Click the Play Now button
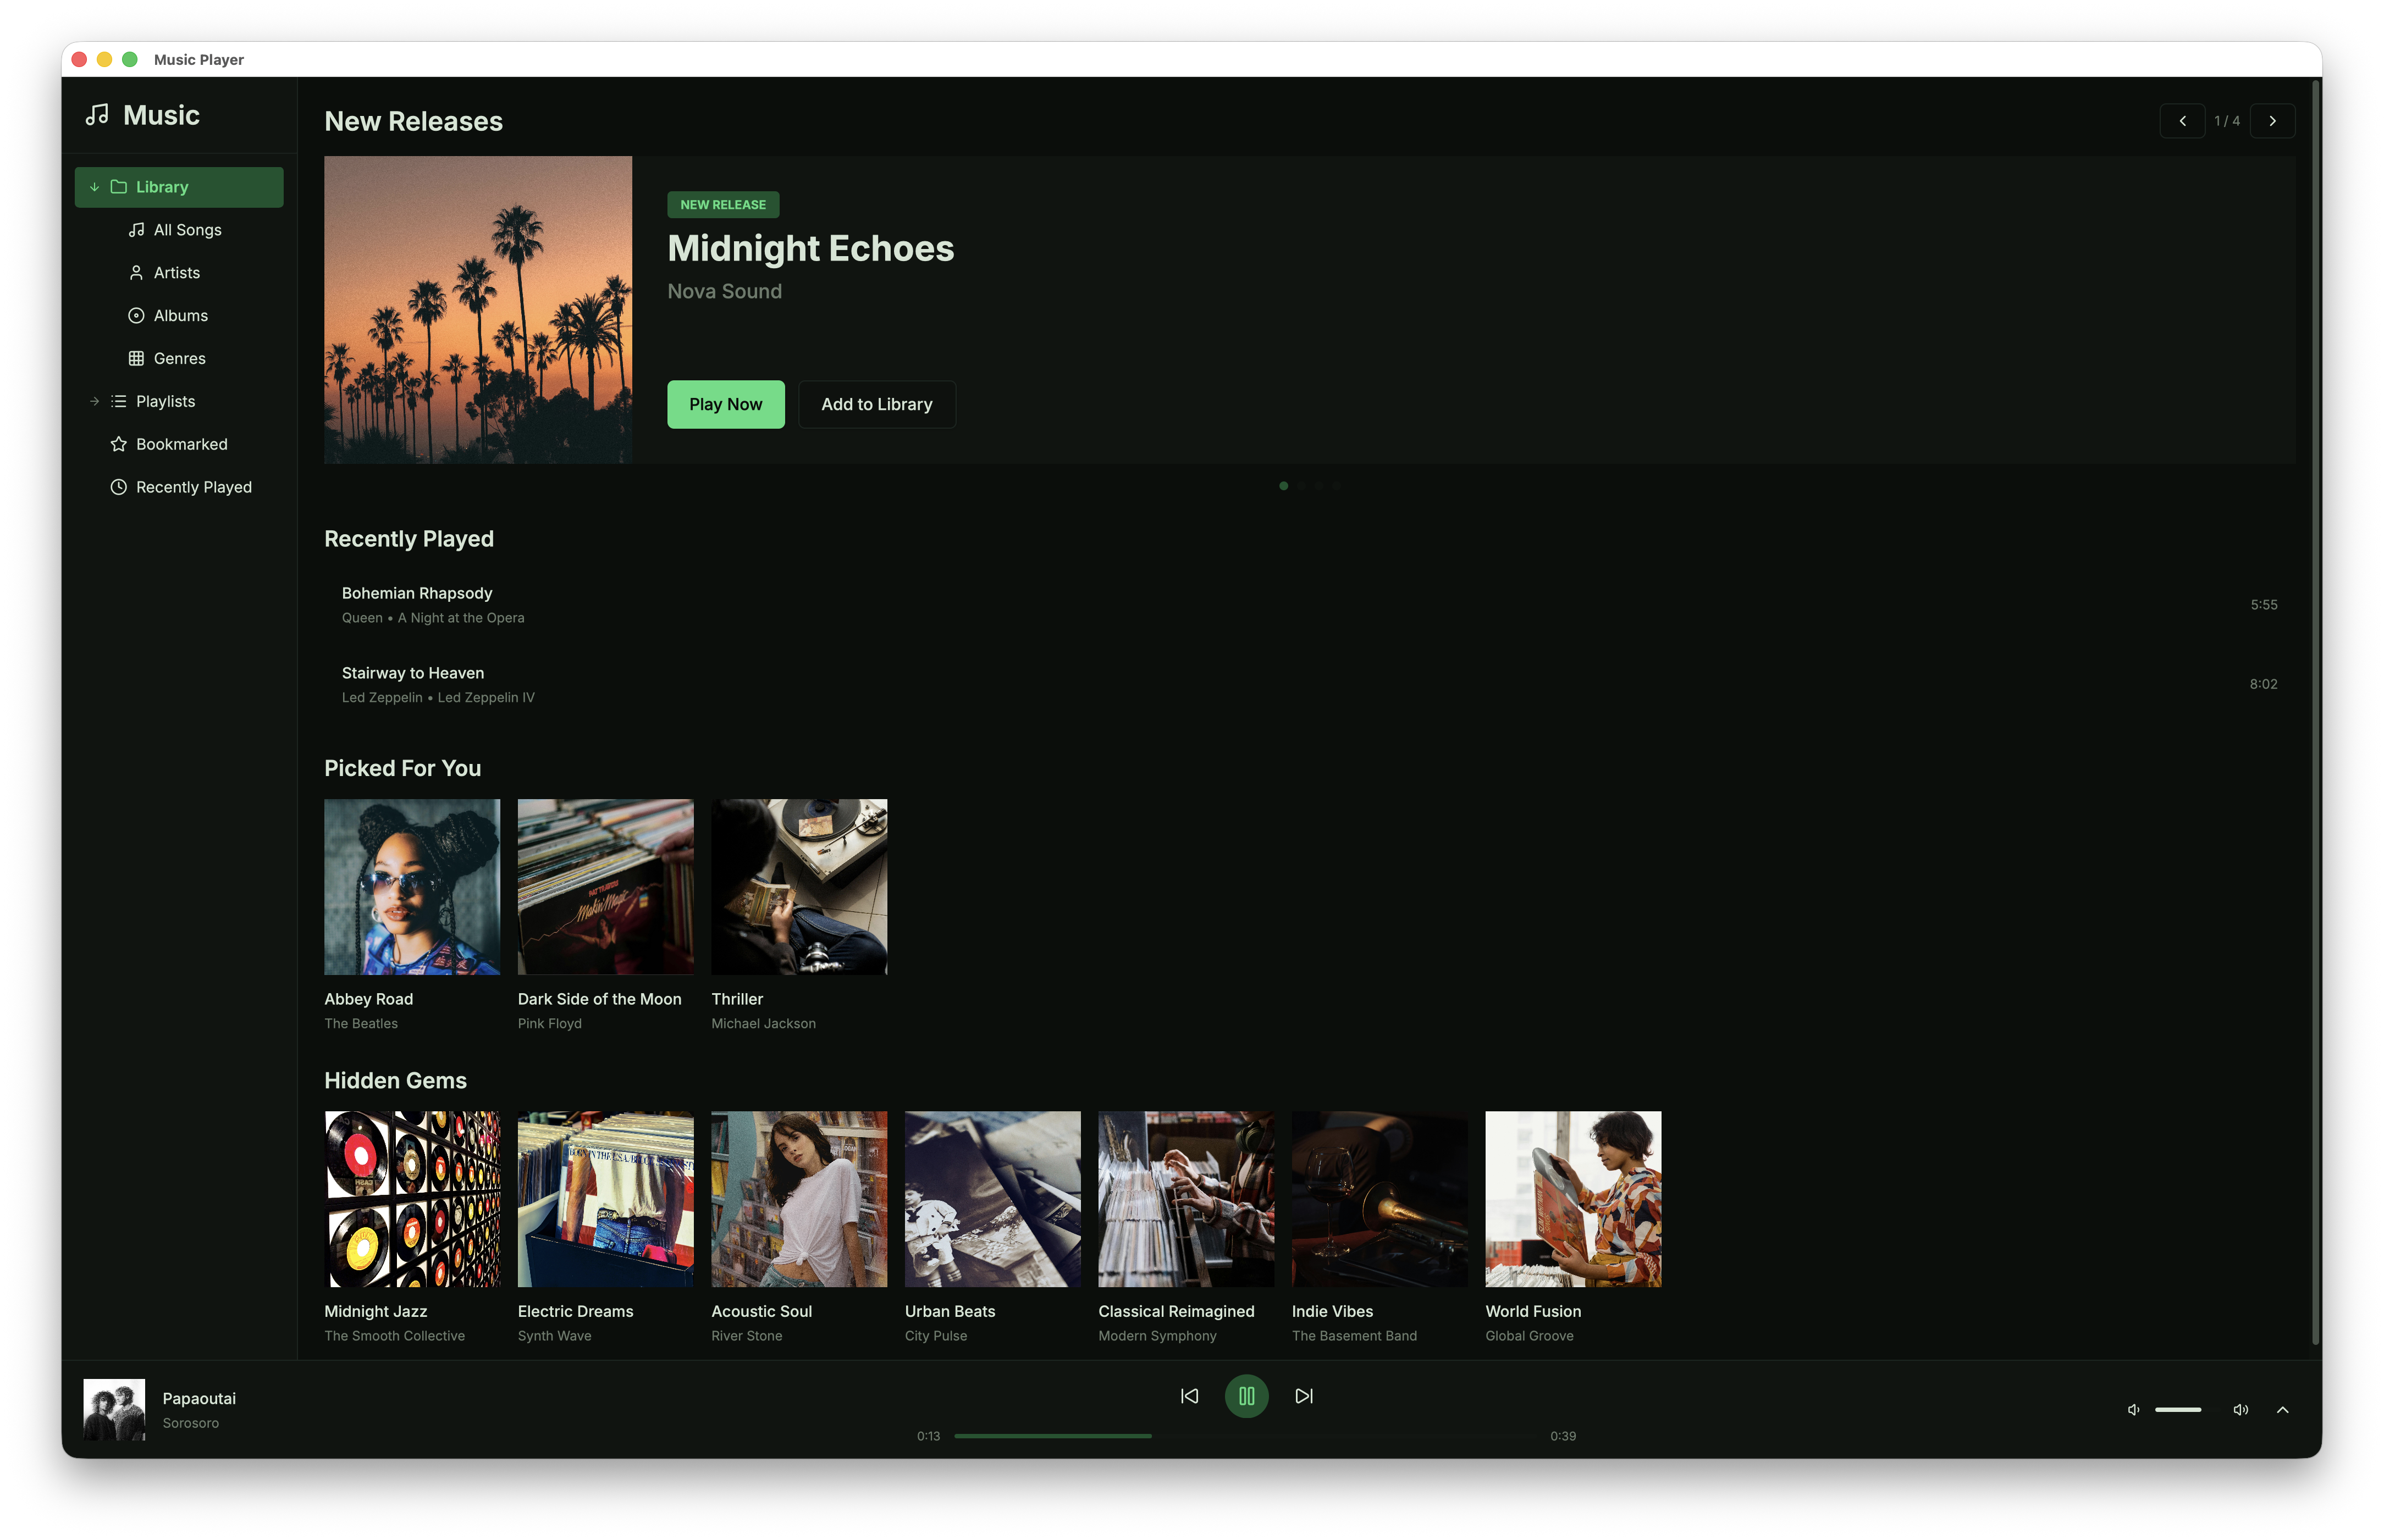 [725, 404]
